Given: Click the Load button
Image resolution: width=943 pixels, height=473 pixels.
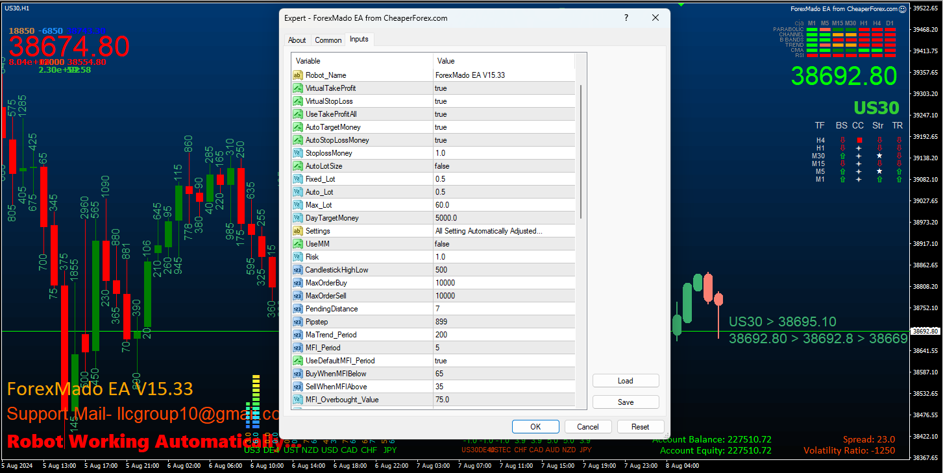Looking at the screenshot, I should [626, 381].
